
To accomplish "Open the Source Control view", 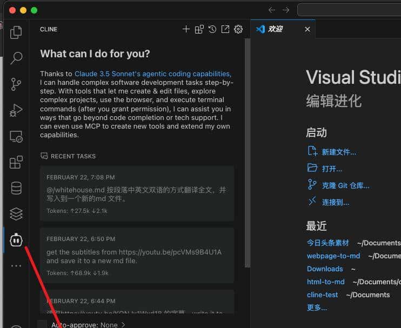I will click(16, 84).
